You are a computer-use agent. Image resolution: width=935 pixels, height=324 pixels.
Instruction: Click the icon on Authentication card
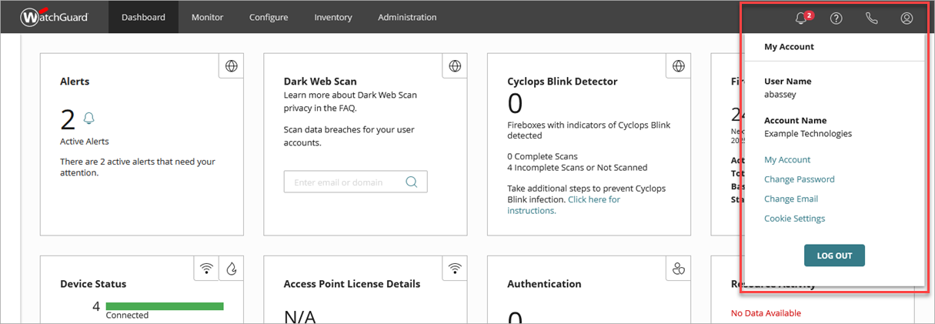[x=678, y=269]
